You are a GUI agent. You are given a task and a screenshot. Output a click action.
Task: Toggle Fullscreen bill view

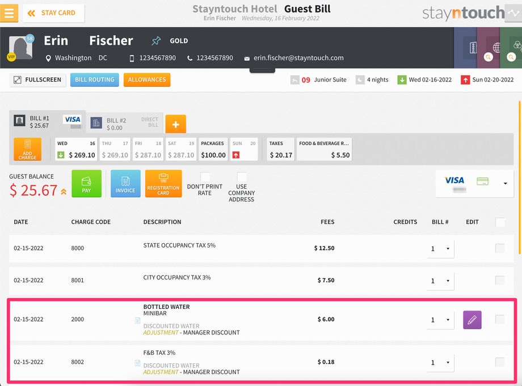pyautogui.click(x=37, y=80)
